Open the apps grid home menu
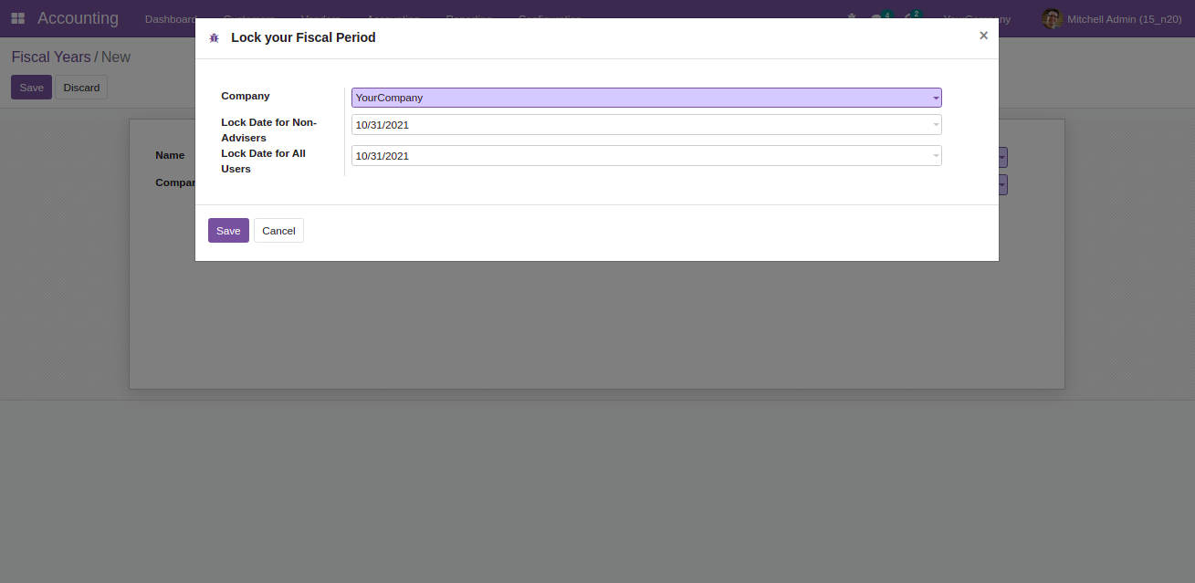The image size is (1195, 583). coord(18,18)
